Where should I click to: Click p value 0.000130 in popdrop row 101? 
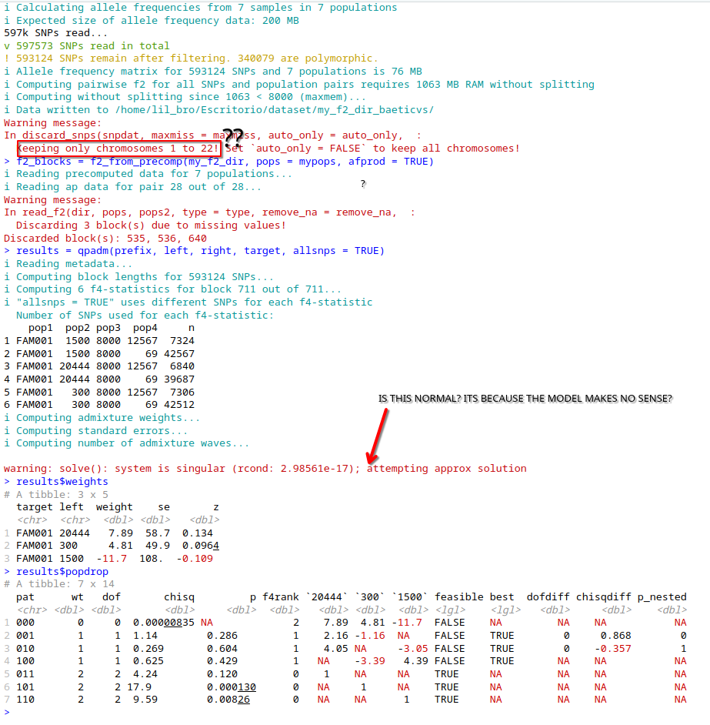(232, 687)
